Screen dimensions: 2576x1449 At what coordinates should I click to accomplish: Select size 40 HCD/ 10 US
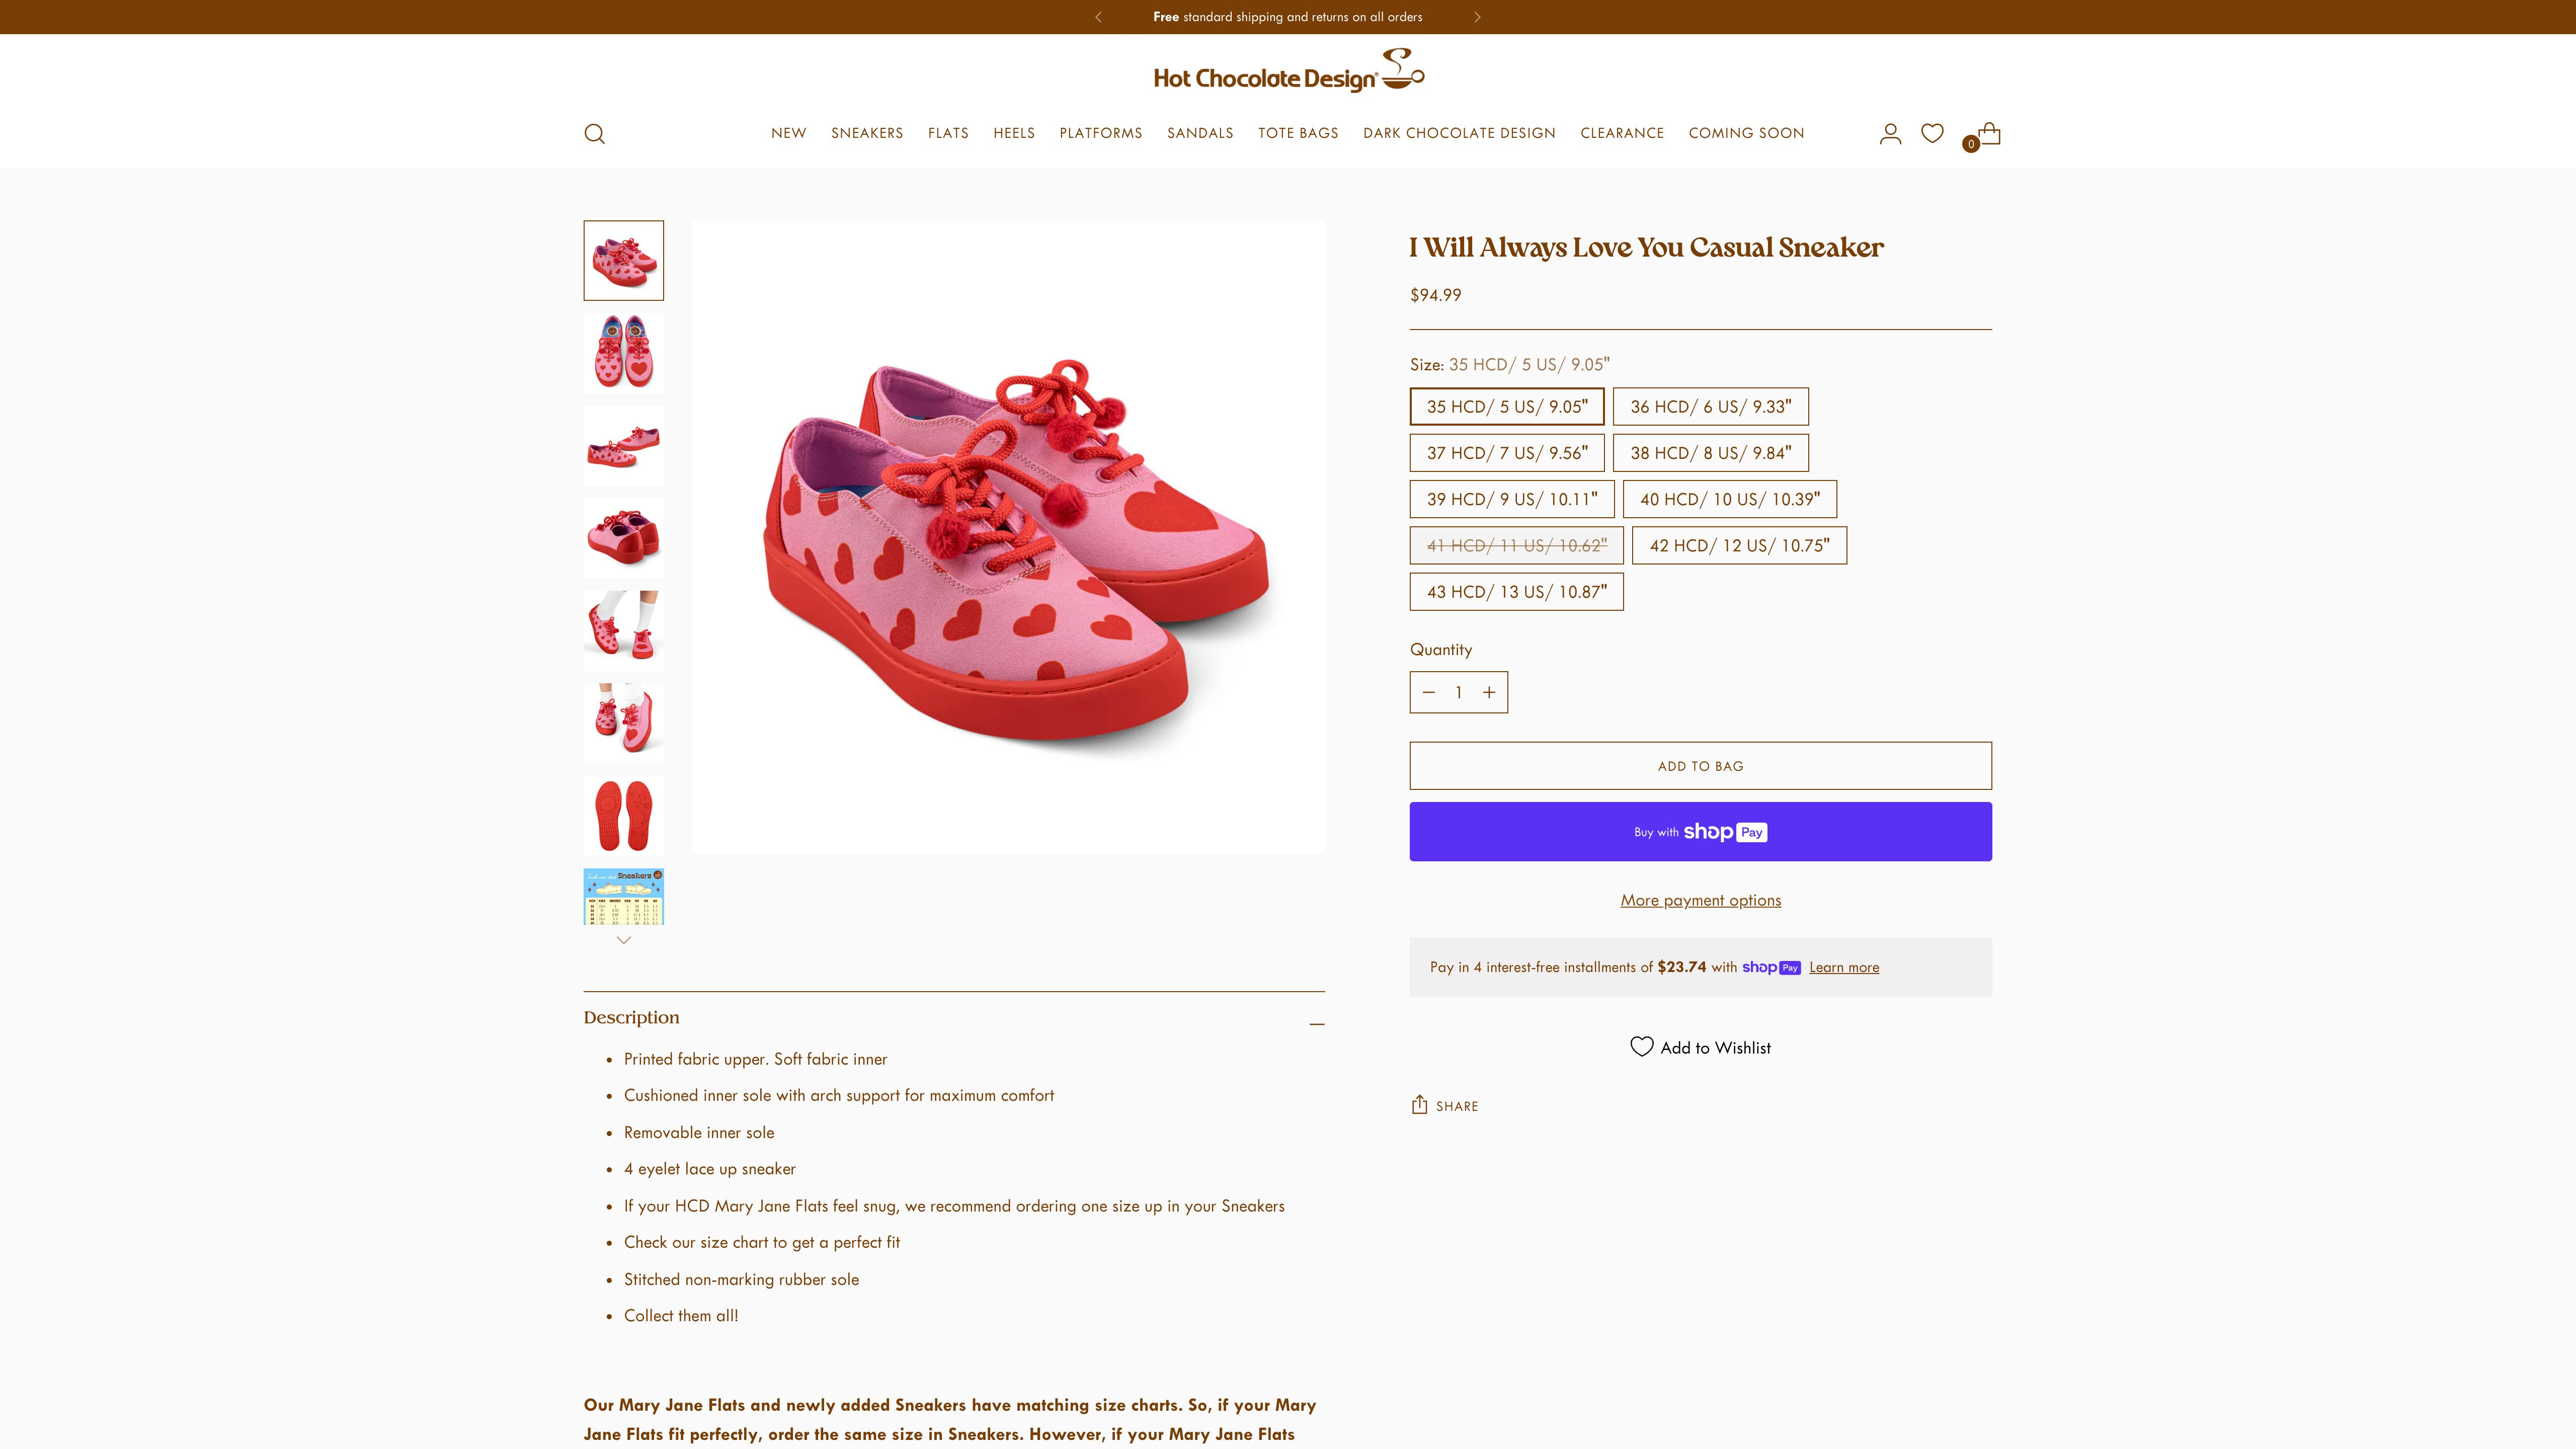1728,499
